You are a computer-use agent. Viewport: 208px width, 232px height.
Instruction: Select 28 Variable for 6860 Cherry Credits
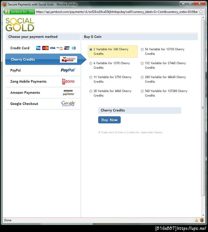click(x=91, y=91)
